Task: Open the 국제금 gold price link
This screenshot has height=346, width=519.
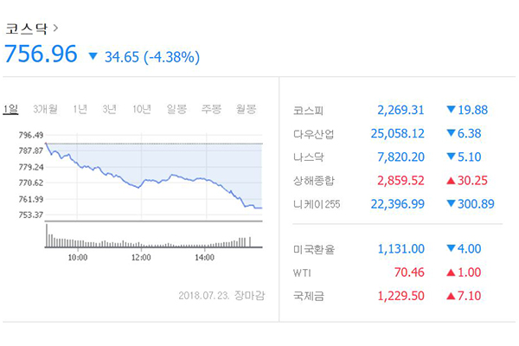Action: coord(310,296)
